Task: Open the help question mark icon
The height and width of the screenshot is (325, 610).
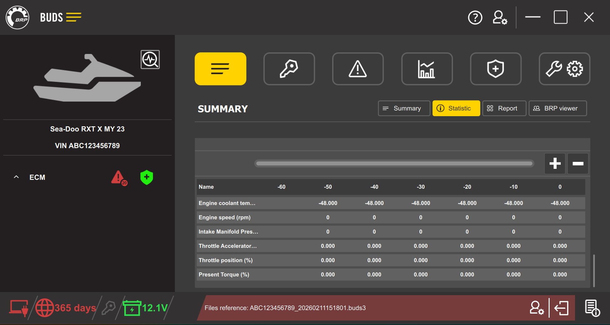Action: coord(475,18)
